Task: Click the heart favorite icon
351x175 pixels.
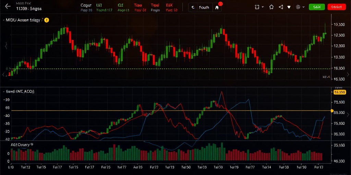Action: pyautogui.click(x=289, y=7)
